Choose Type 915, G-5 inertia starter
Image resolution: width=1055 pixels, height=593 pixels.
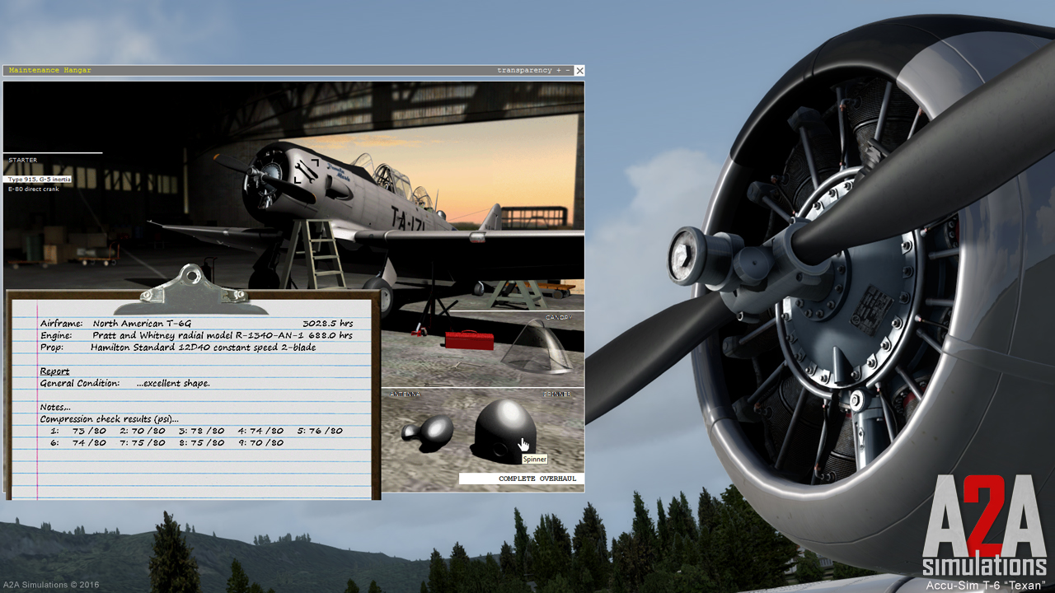tap(40, 179)
